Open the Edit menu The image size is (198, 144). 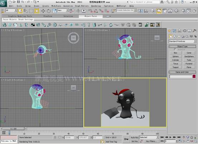11,6
